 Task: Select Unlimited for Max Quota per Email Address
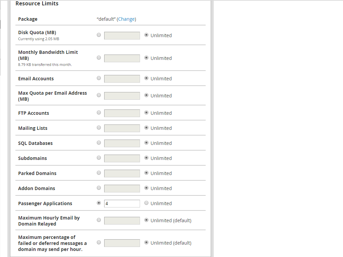146,95
